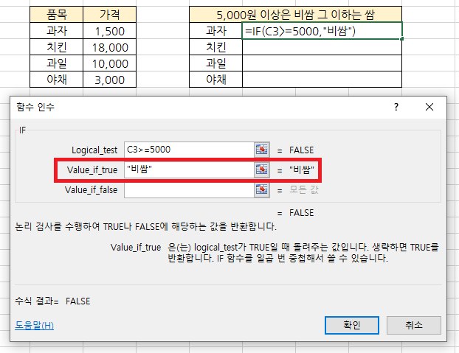Select 과자 in the right-hand result table

tap(215, 31)
